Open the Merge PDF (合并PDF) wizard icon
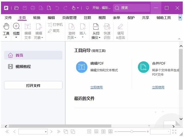The image size is (184, 139). [x=143, y=67]
